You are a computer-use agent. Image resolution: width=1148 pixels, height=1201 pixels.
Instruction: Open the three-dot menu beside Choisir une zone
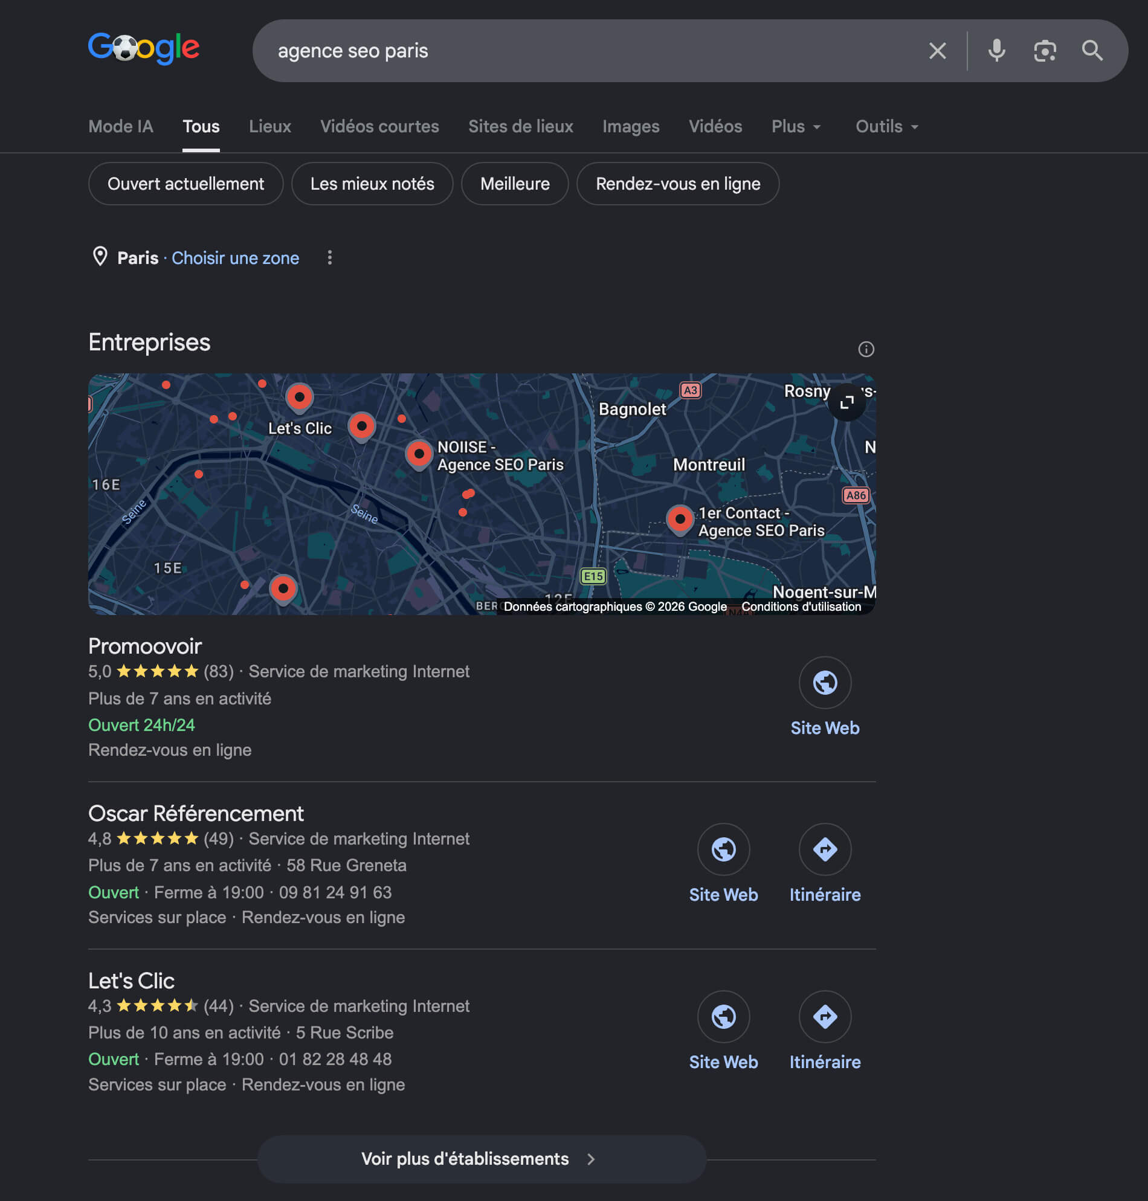[329, 257]
